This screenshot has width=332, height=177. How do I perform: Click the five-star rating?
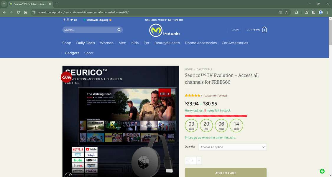[x=193, y=96]
